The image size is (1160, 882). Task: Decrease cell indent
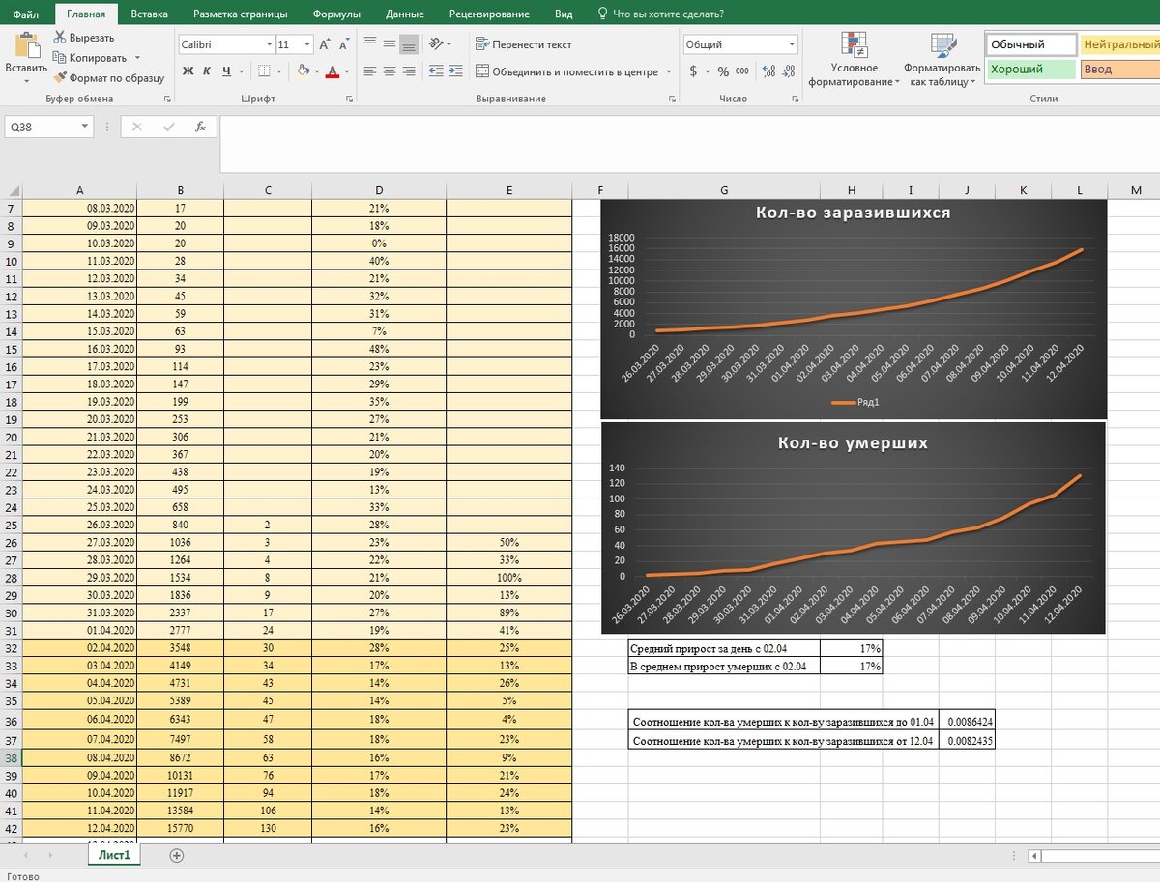tap(436, 71)
